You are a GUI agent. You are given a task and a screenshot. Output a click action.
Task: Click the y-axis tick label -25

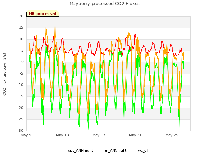click(x=20, y=119)
